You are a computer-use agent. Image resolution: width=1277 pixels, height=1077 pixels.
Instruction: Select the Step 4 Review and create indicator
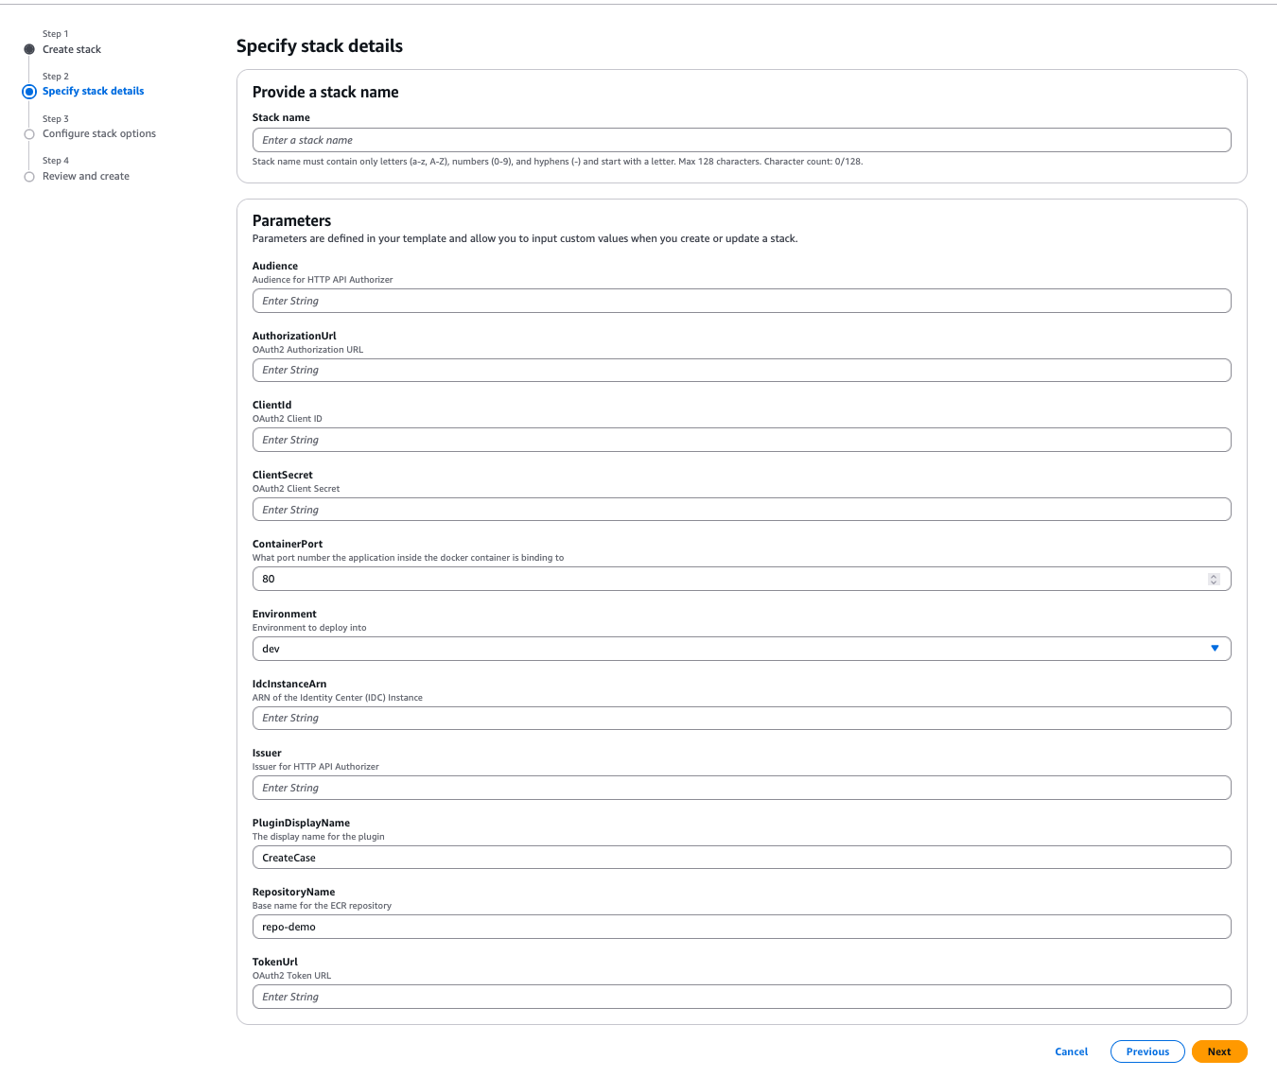point(29,177)
